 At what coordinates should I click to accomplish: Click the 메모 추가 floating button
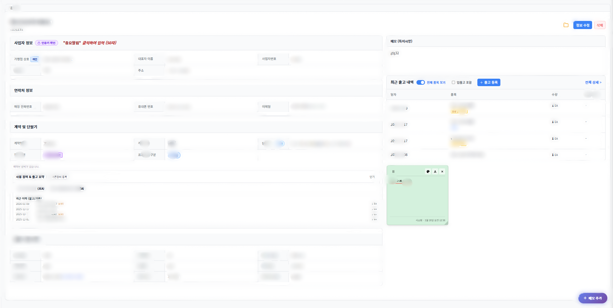592,298
